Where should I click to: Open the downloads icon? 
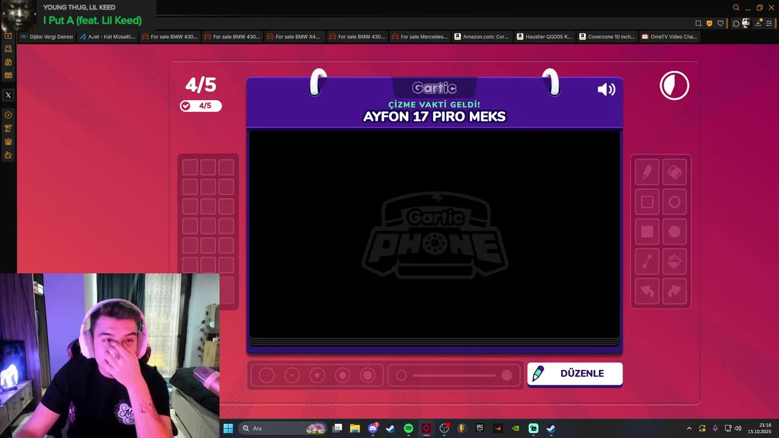tap(758, 23)
